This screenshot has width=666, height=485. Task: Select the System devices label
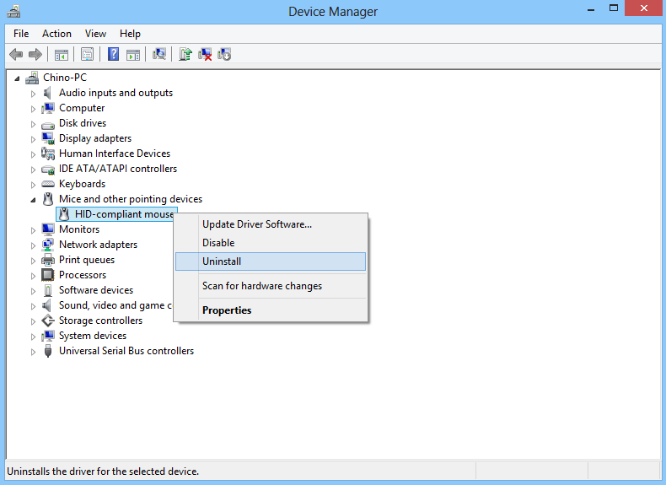93,336
